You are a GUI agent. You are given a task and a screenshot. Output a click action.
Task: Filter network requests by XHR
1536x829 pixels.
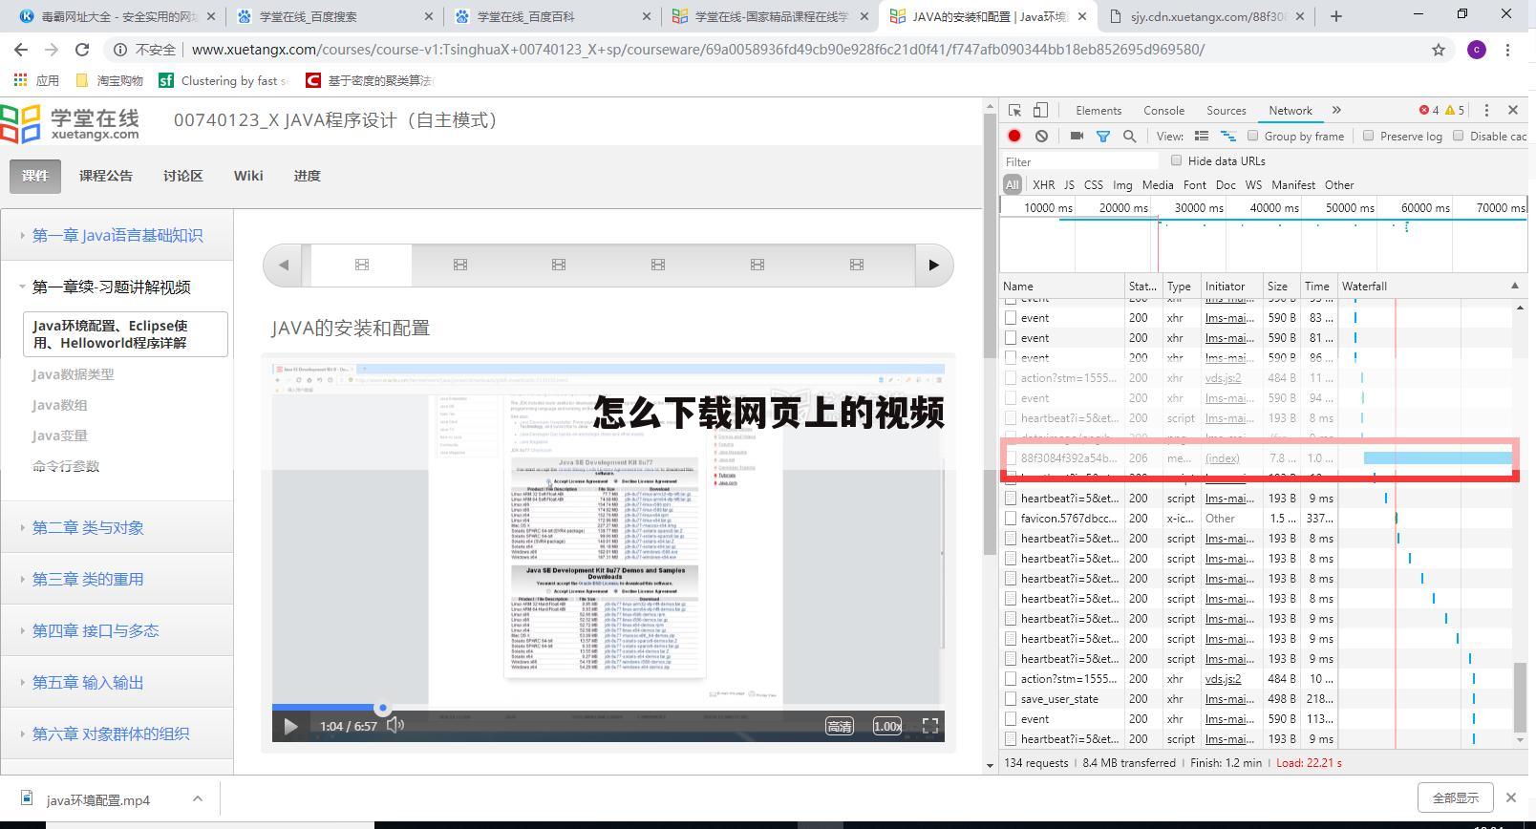pyautogui.click(x=1043, y=184)
